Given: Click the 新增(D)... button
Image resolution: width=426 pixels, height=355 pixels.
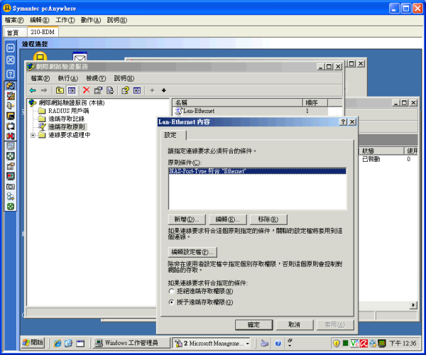Looking at the screenshot, I should coord(187,219).
